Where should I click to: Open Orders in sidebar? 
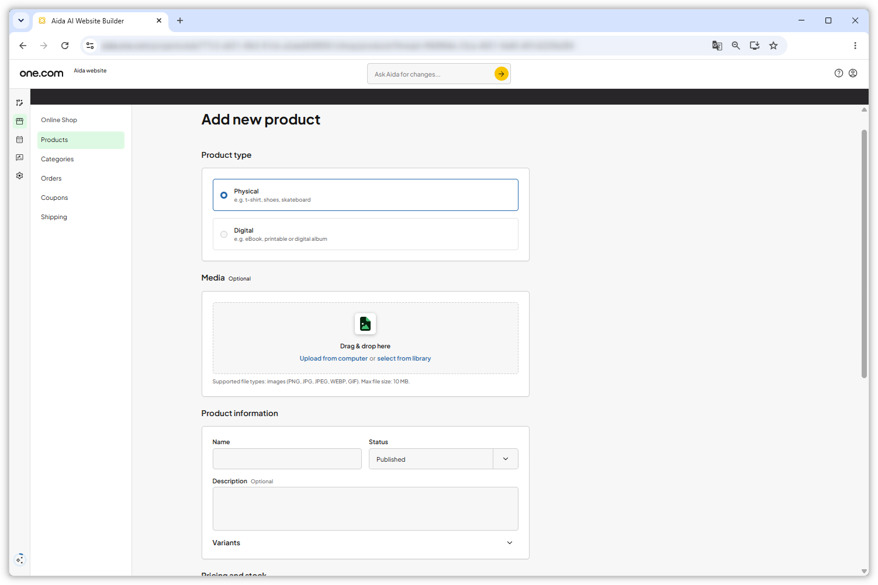tap(51, 178)
